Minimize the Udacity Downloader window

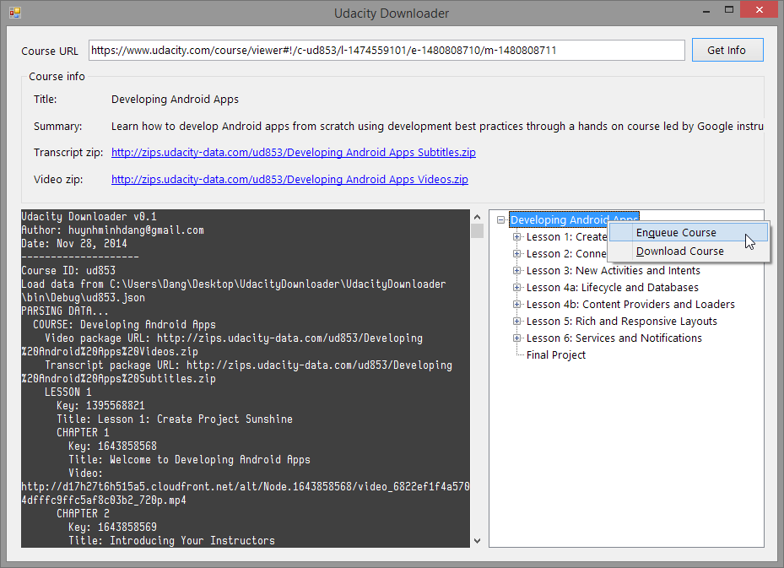pyautogui.click(x=706, y=10)
